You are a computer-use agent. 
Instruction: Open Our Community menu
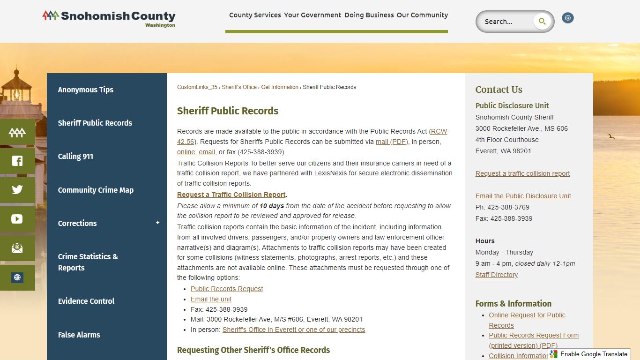click(422, 15)
